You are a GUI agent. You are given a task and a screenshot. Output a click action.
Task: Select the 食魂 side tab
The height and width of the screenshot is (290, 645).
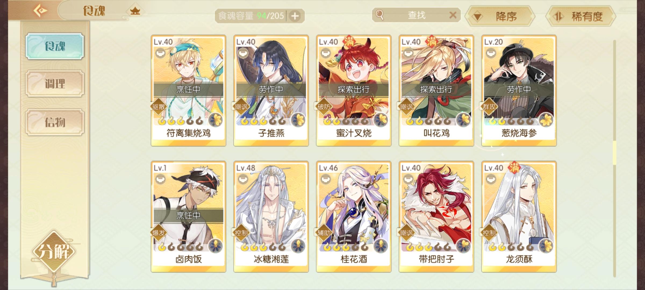[x=55, y=46]
